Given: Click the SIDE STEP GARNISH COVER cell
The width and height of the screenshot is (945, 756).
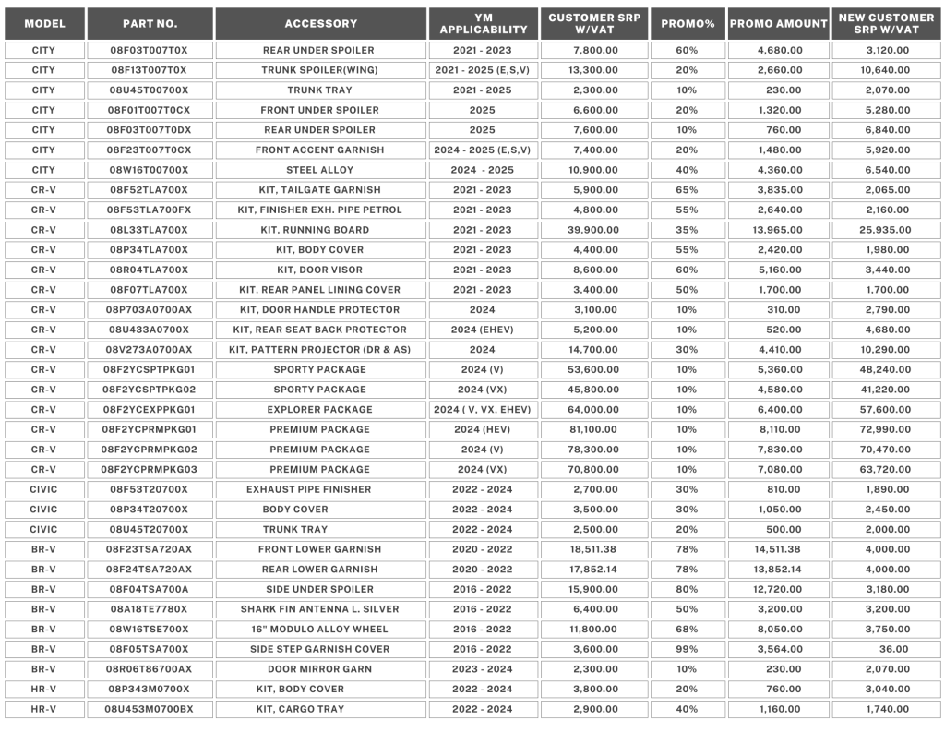Looking at the screenshot, I should (x=320, y=649).
